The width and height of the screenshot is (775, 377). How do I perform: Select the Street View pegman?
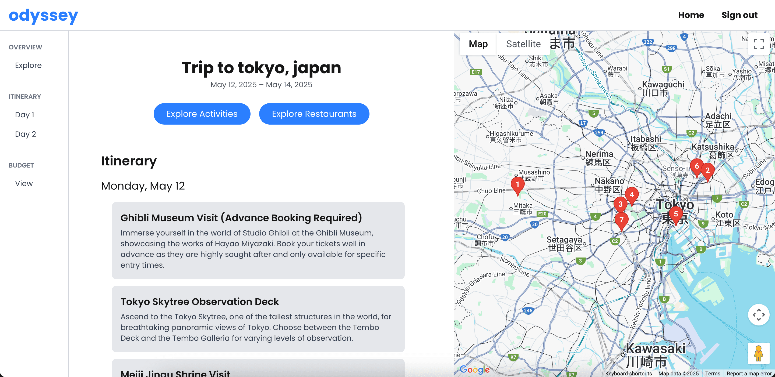tap(759, 353)
